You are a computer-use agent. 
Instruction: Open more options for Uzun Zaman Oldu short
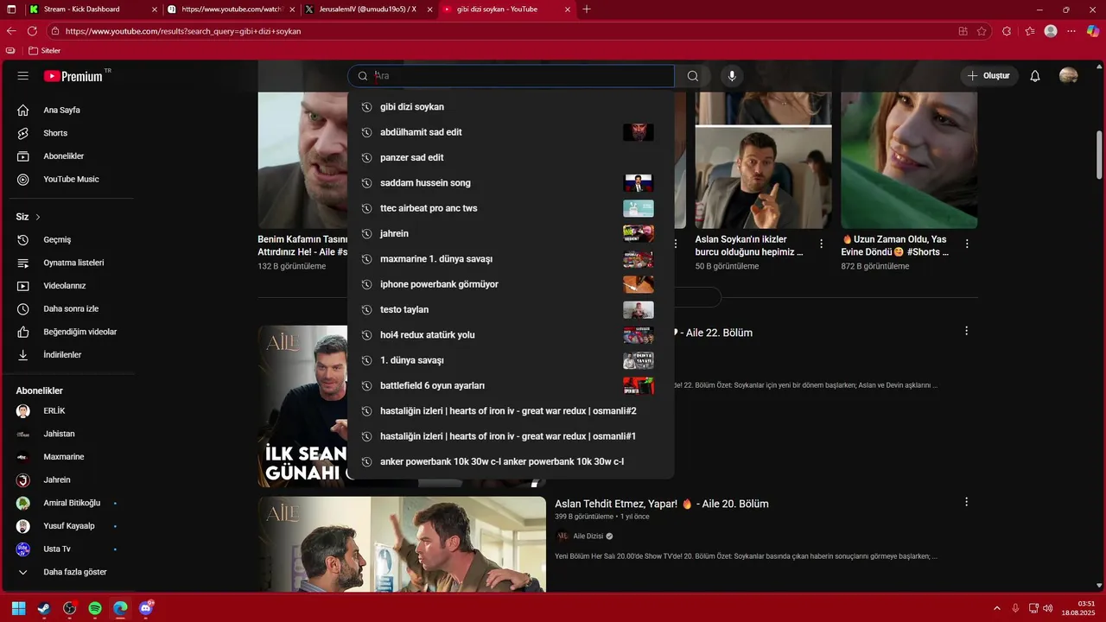click(967, 244)
